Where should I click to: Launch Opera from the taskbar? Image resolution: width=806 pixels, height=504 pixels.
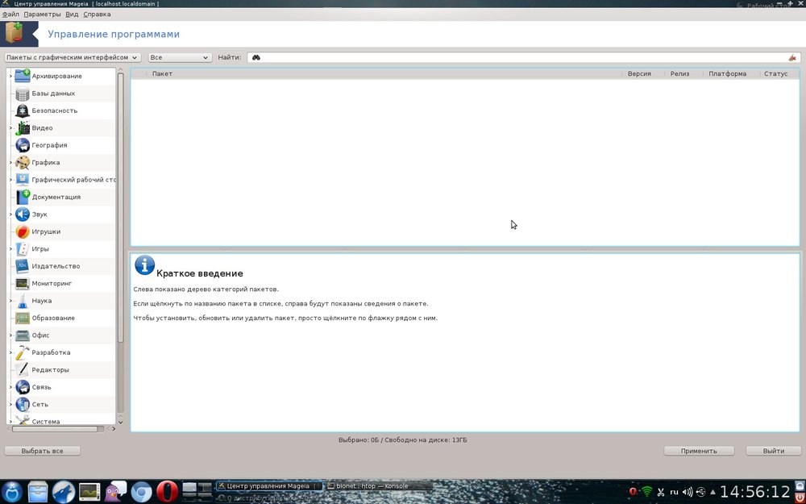tap(167, 491)
